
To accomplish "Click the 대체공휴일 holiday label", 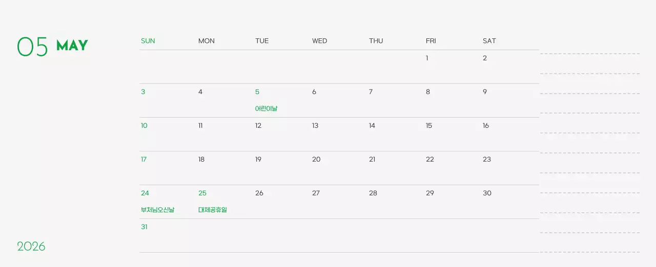I will point(213,210).
